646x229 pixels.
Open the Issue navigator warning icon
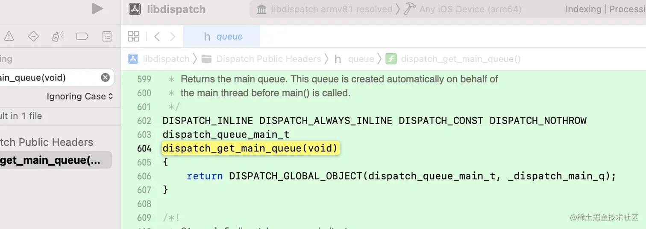pos(9,37)
